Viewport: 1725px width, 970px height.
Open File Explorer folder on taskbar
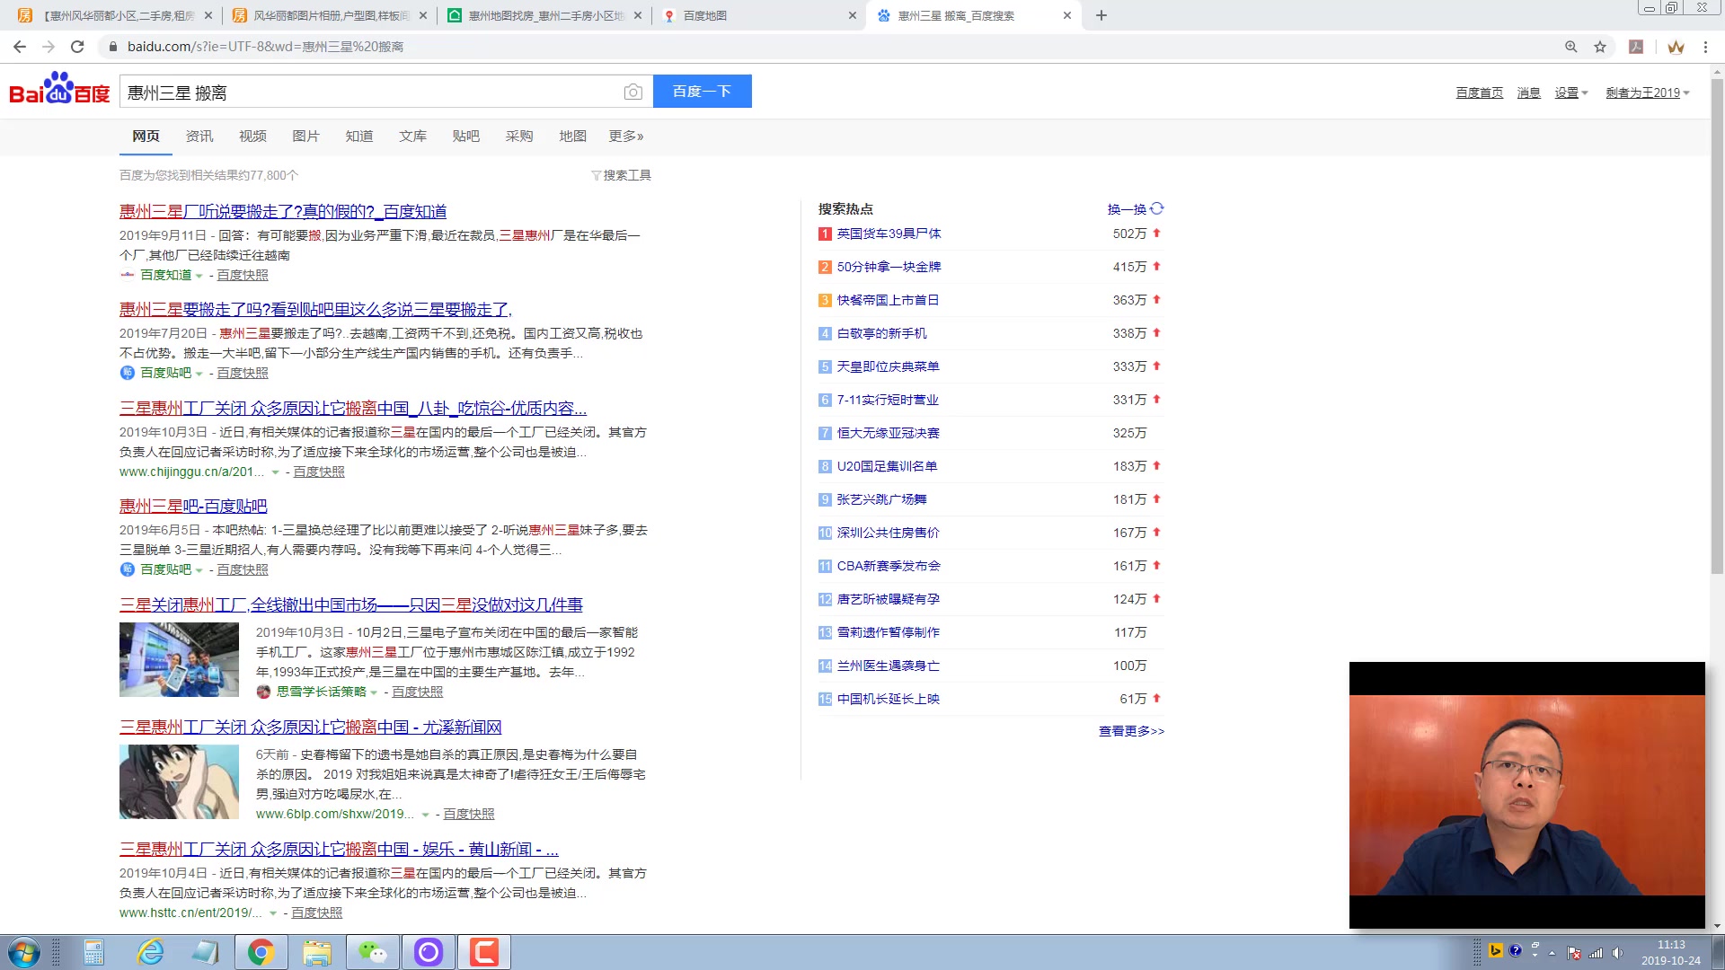[x=316, y=952]
